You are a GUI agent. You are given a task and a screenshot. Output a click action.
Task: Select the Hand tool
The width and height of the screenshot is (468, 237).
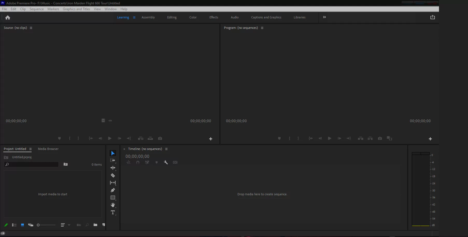coord(113,205)
